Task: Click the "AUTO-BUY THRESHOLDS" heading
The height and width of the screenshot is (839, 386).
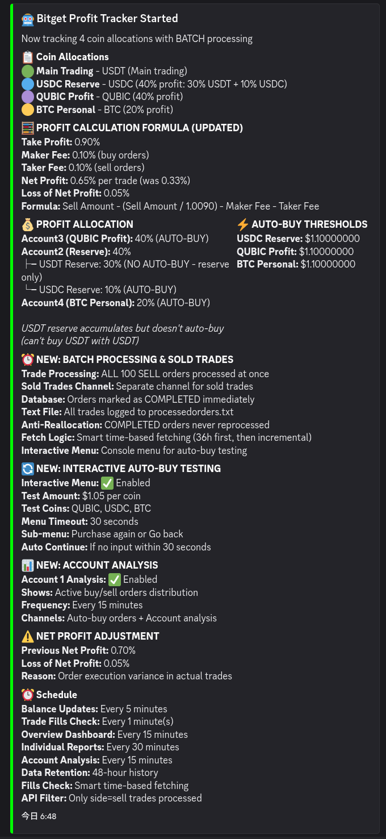Action: 309,224
